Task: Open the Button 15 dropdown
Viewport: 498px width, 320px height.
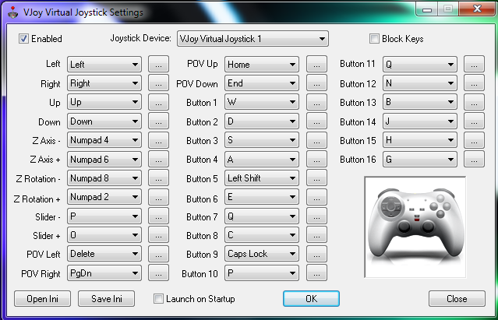Action: [x=420, y=140]
